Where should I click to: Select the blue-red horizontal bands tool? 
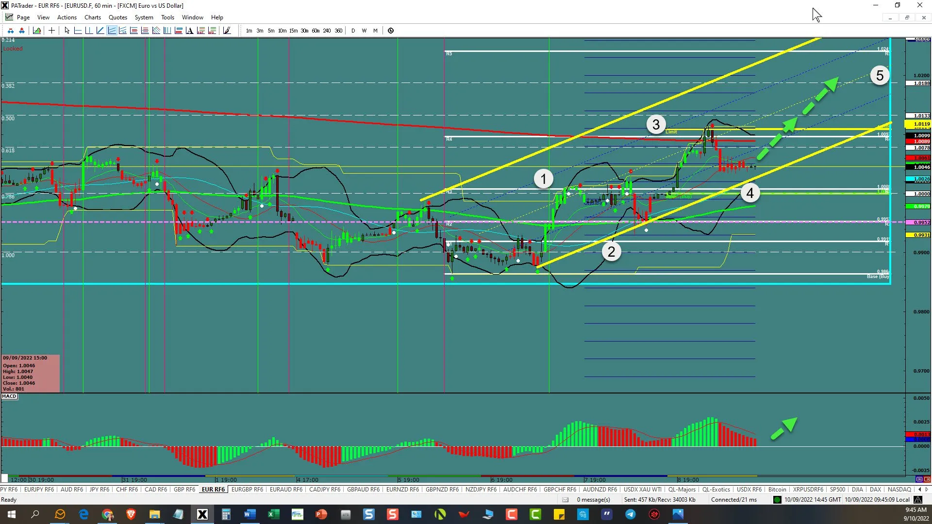click(x=179, y=31)
